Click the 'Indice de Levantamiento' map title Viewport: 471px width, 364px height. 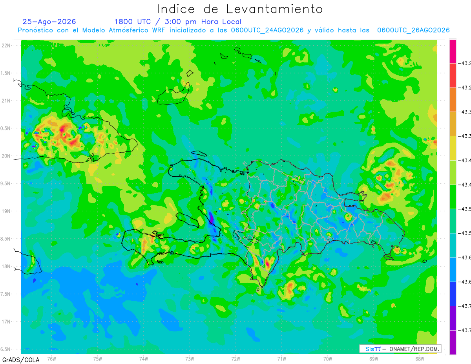click(x=240, y=9)
